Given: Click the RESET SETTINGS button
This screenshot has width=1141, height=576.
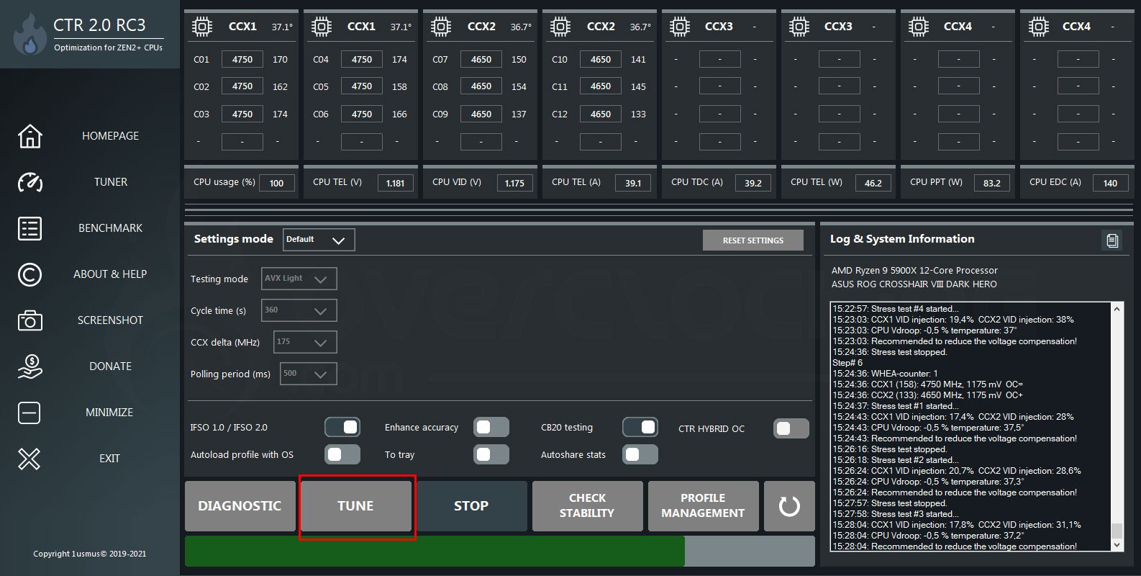Looking at the screenshot, I should coord(753,240).
